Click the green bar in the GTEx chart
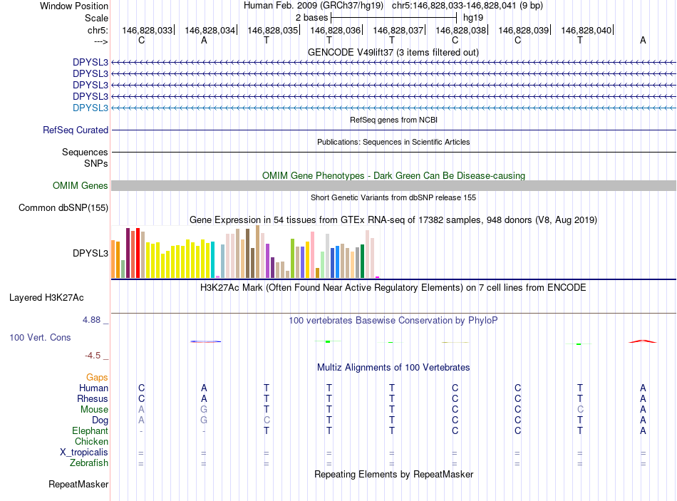 (x=362, y=261)
